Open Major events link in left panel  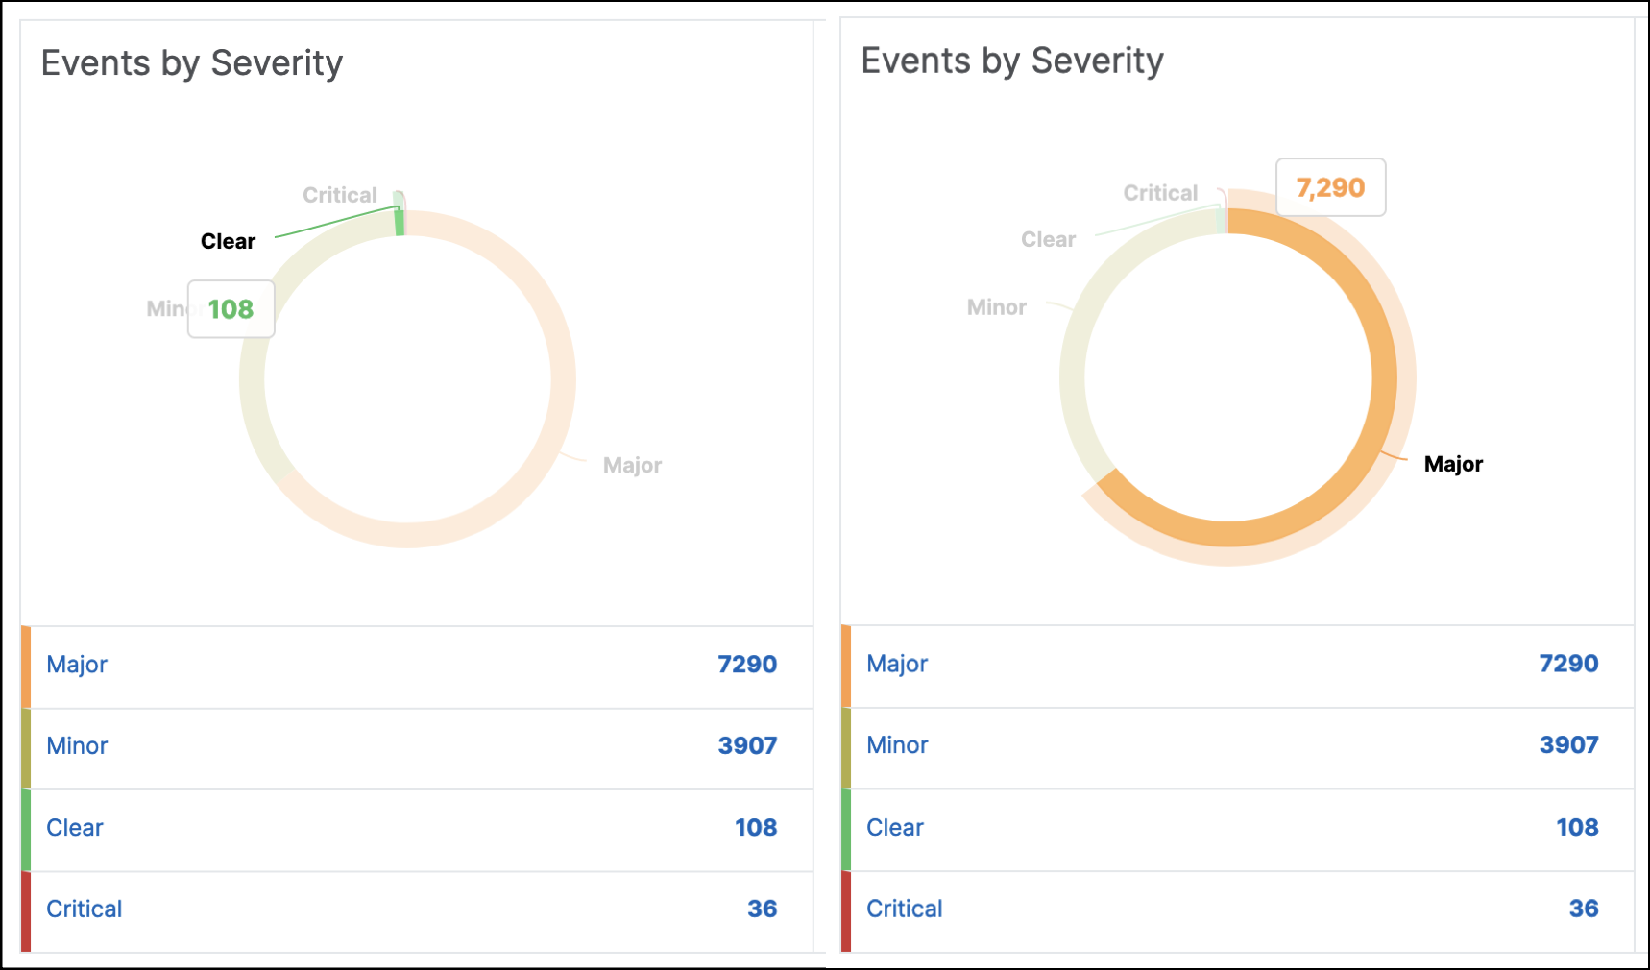click(77, 665)
